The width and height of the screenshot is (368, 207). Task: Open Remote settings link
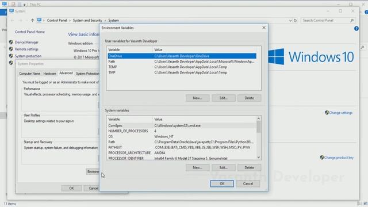click(x=26, y=49)
